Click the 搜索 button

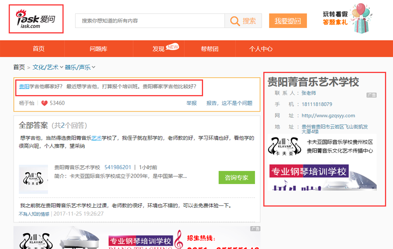click(243, 21)
